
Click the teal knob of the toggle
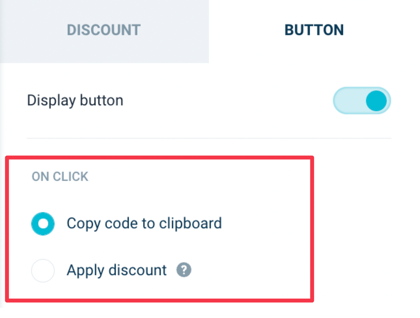click(x=376, y=101)
